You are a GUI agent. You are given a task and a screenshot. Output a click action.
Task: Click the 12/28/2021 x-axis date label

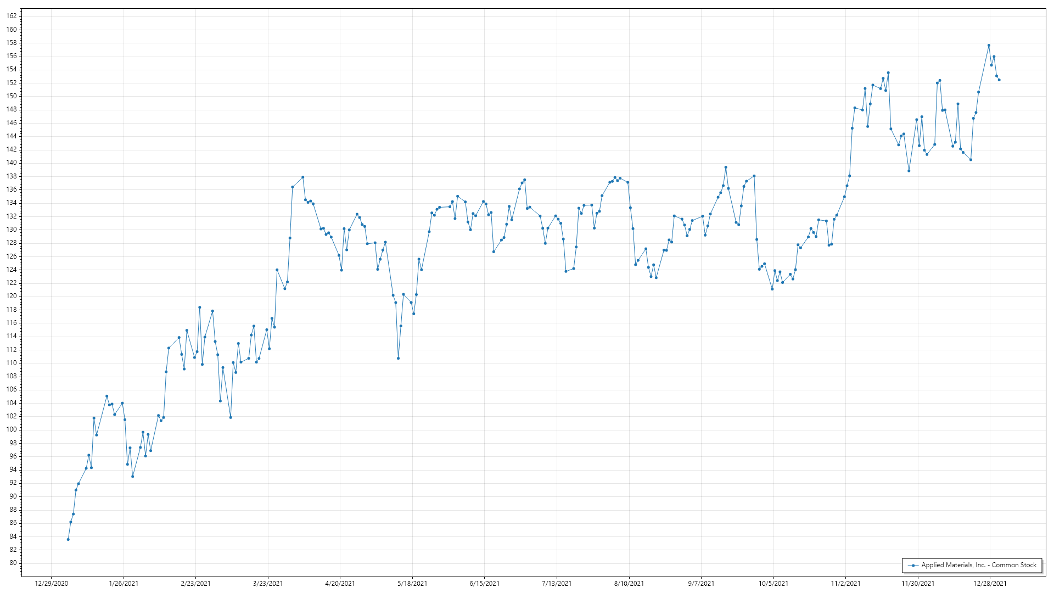click(990, 583)
